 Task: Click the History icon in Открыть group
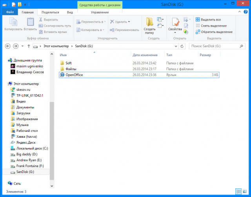pyautogui.click(x=186, y=32)
